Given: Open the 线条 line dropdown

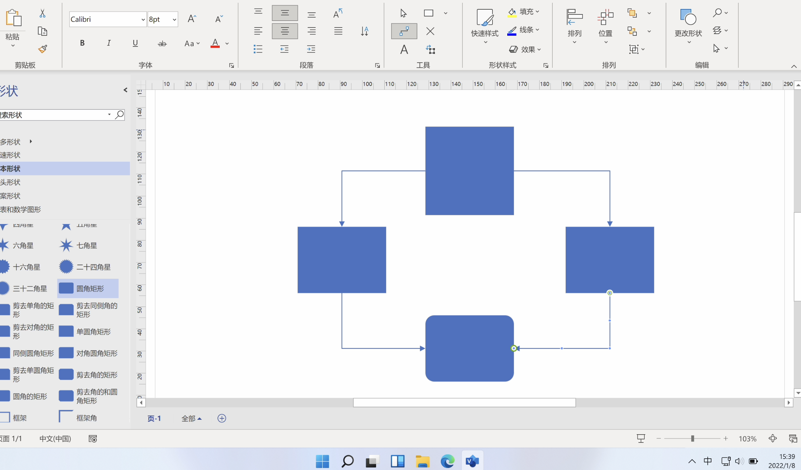Looking at the screenshot, I should click(524, 30).
